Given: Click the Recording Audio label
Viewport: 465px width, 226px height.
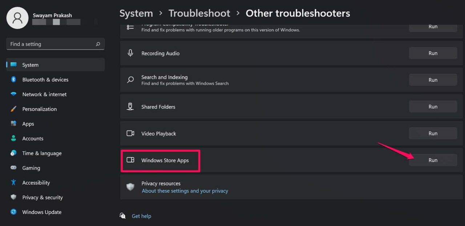Looking at the screenshot, I should pyautogui.click(x=160, y=53).
